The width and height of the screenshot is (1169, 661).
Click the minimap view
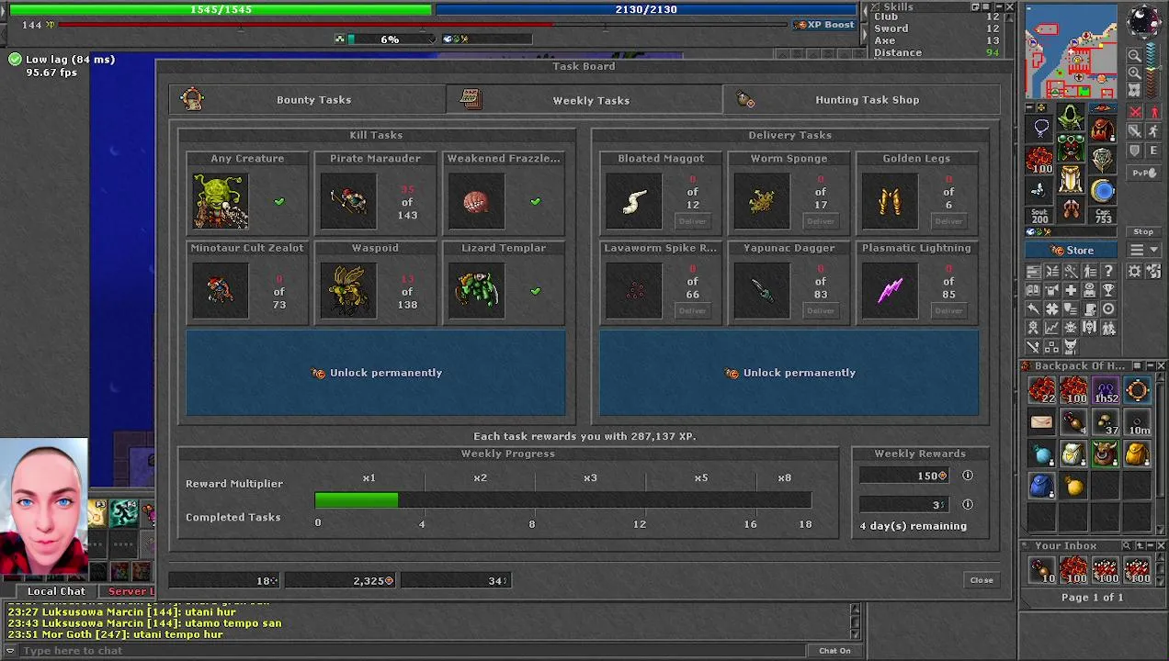pyautogui.click(x=1072, y=50)
